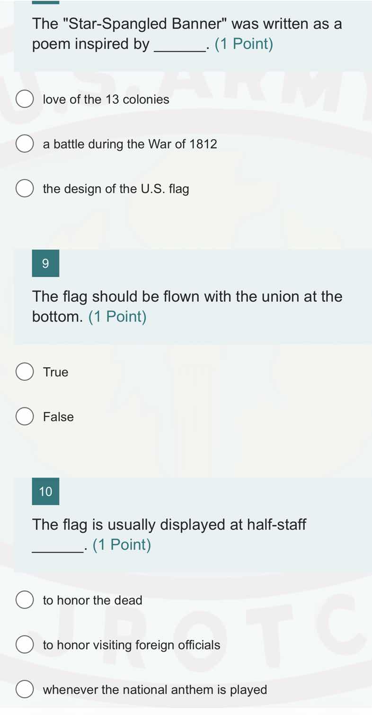The height and width of the screenshot is (715, 372).
Task: Select "to honor the dead" option
Action: pyautogui.click(x=24, y=599)
